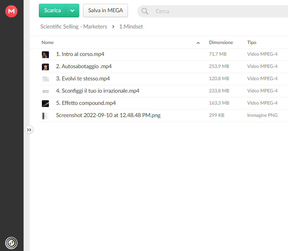The image size is (288, 251).
Task: Open the transfers icon in bottom sidebar
Action: coord(11,243)
